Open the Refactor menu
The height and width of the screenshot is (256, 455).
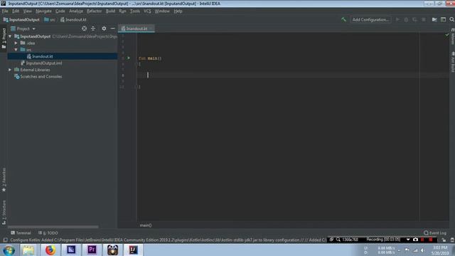pos(95,11)
